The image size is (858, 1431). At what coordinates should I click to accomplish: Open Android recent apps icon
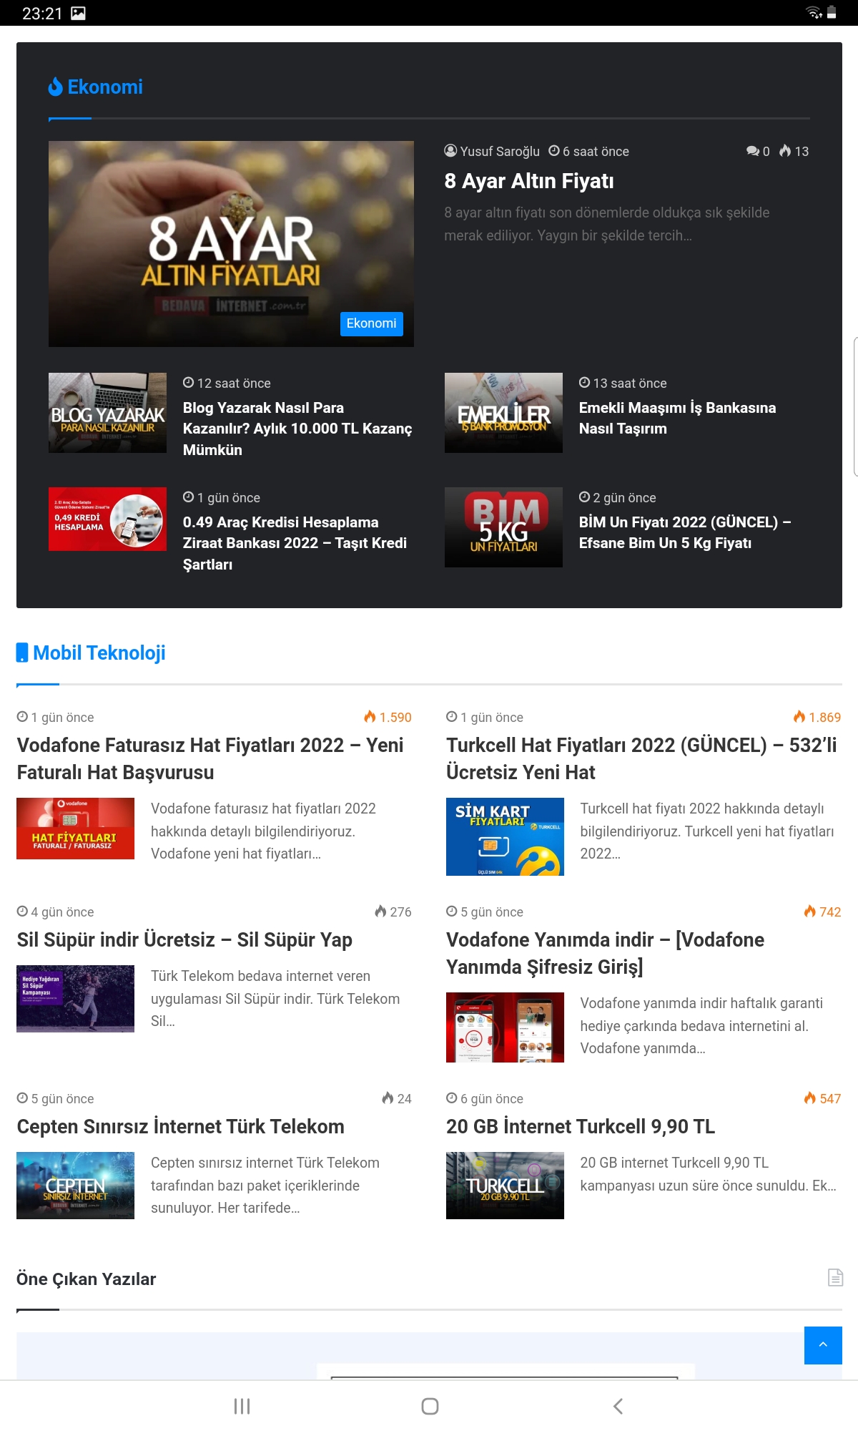point(242,1406)
